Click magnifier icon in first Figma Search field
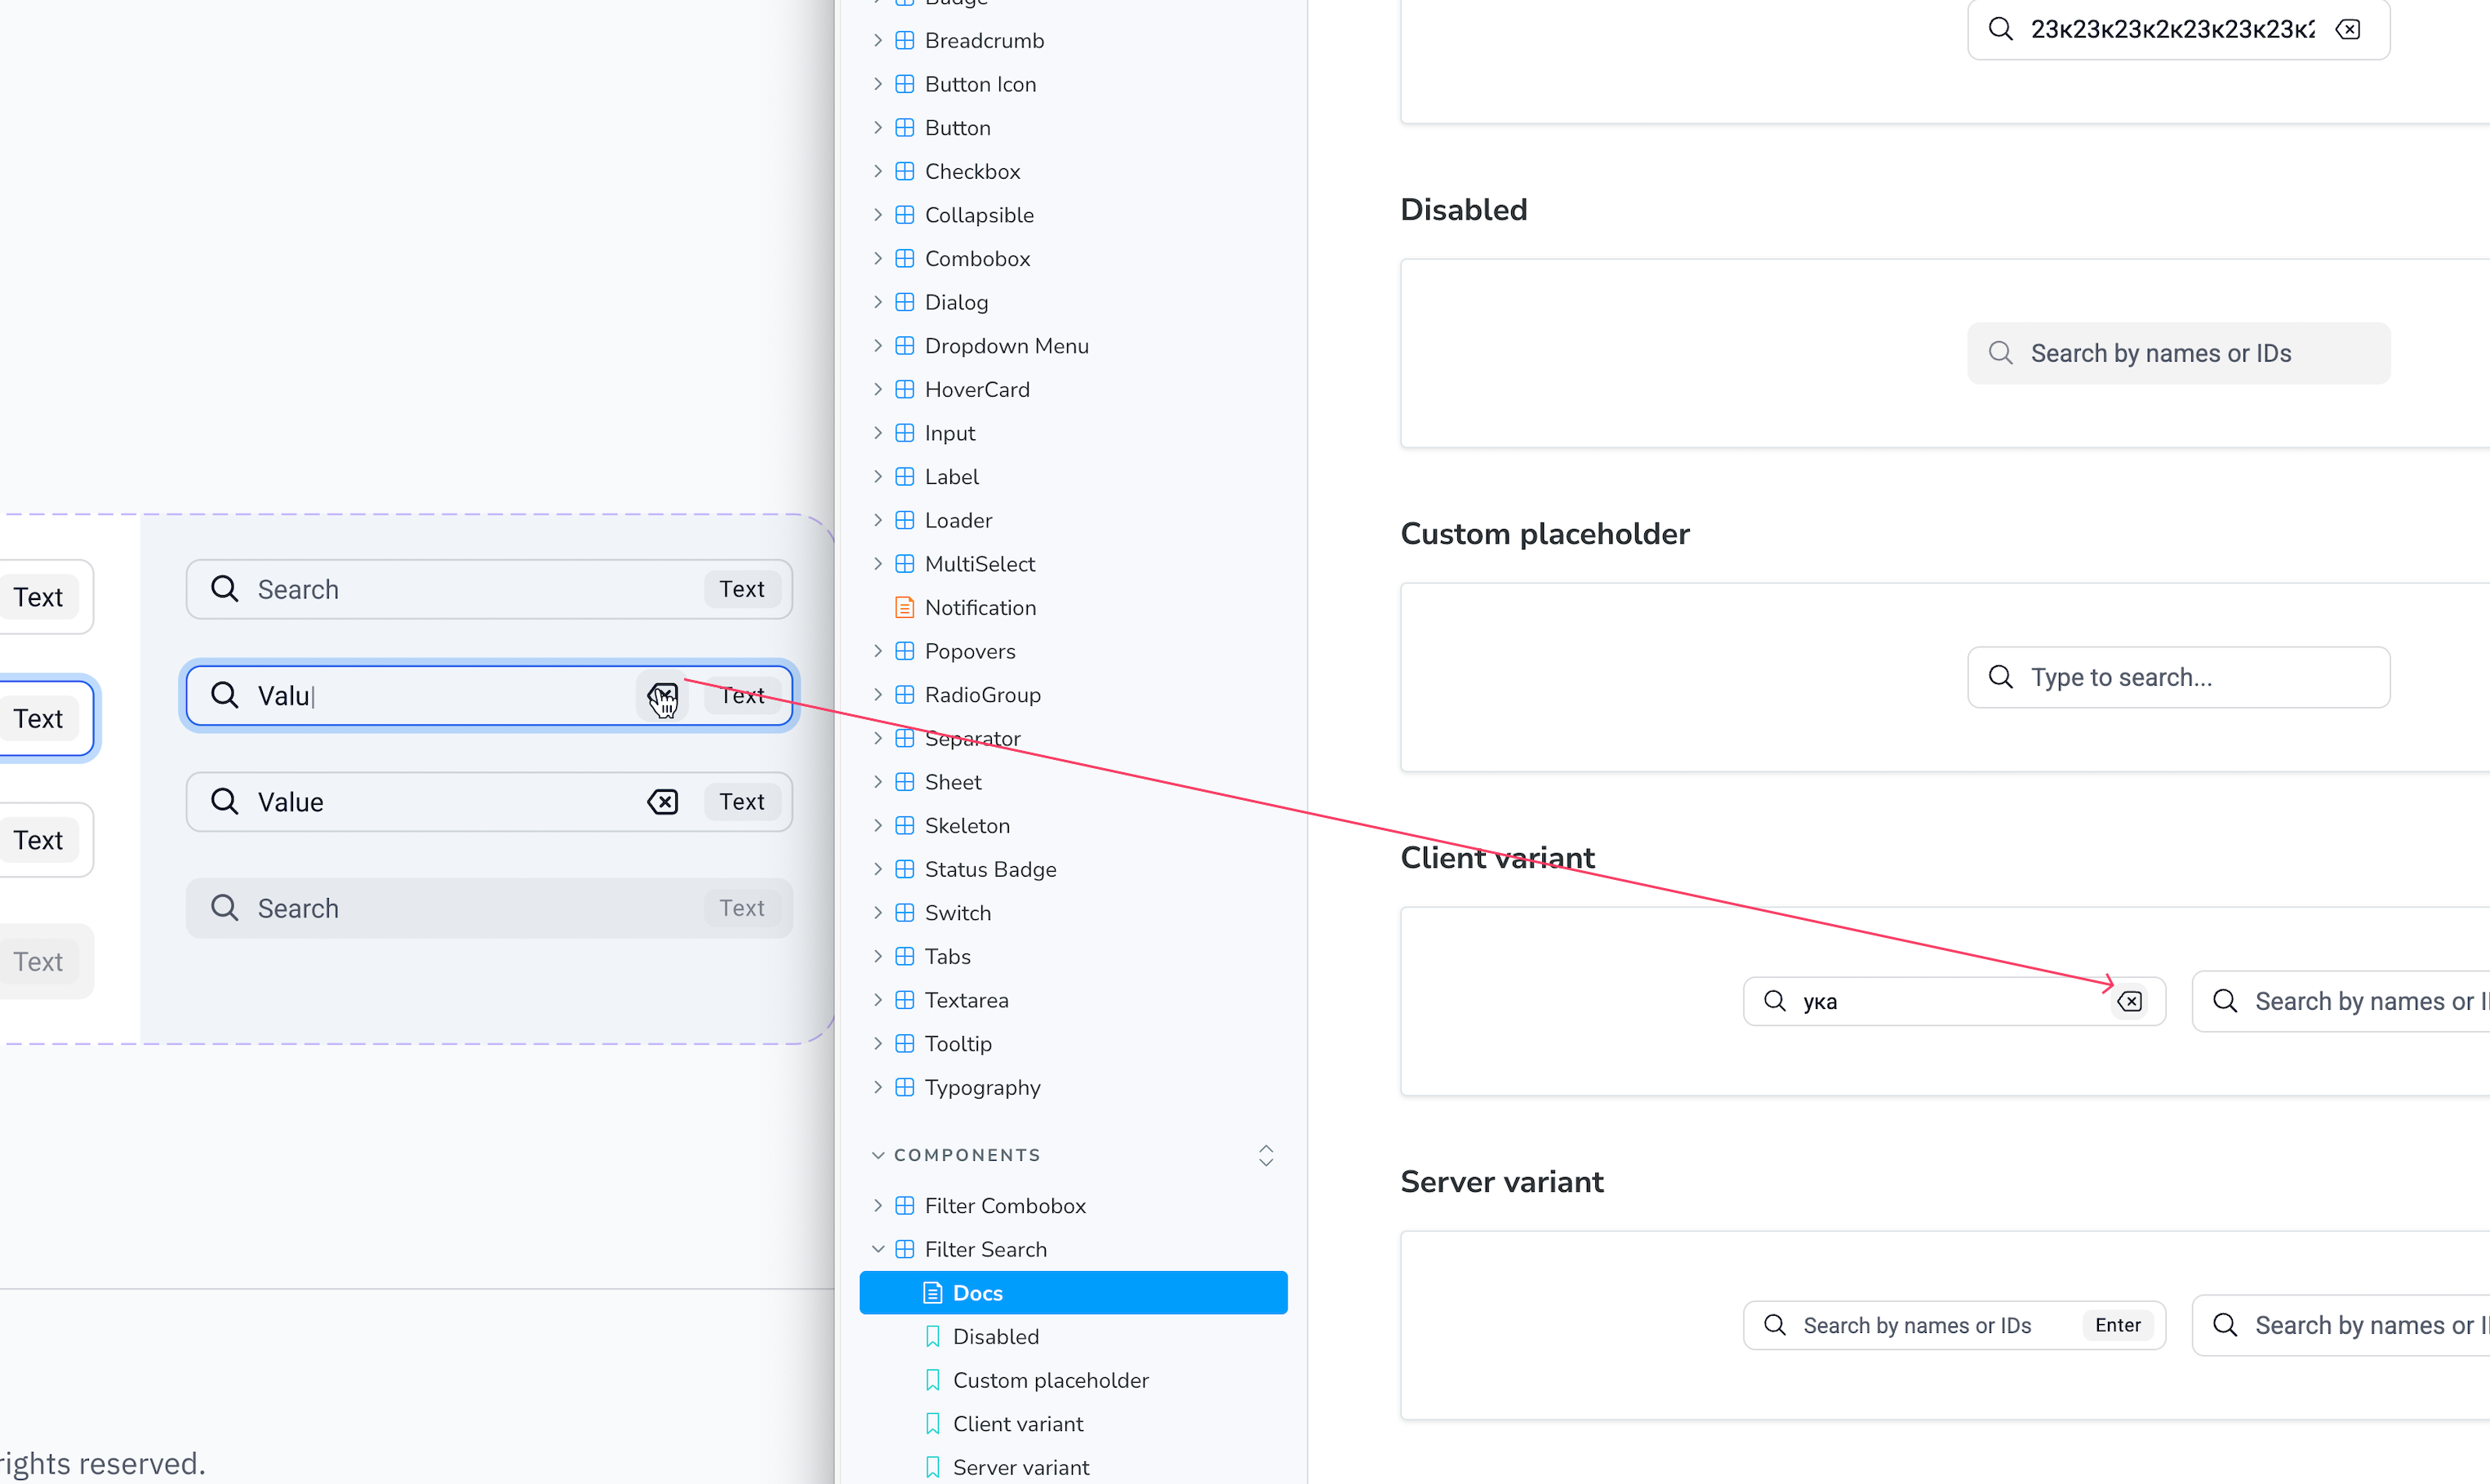This screenshot has width=2490, height=1484. point(224,588)
